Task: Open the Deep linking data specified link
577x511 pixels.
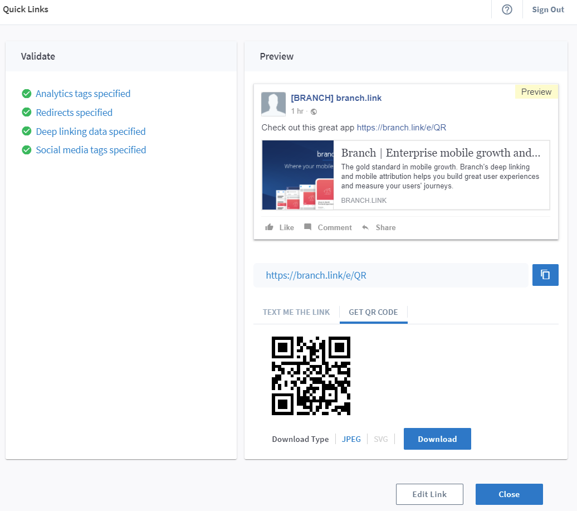Action: point(91,132)
